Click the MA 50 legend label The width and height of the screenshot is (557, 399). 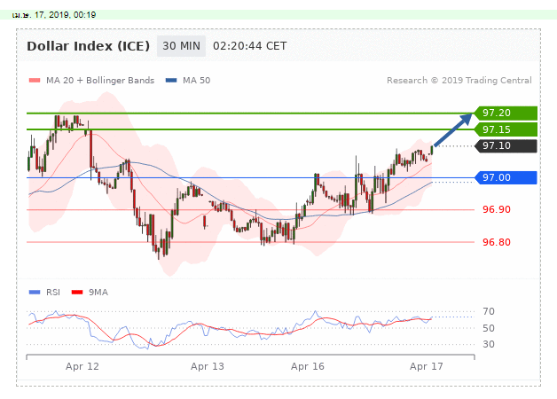click(196, 81)
